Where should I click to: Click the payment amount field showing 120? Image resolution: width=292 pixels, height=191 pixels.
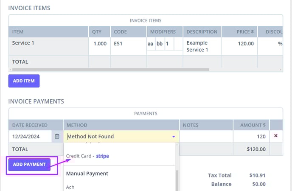click(251, 137)
